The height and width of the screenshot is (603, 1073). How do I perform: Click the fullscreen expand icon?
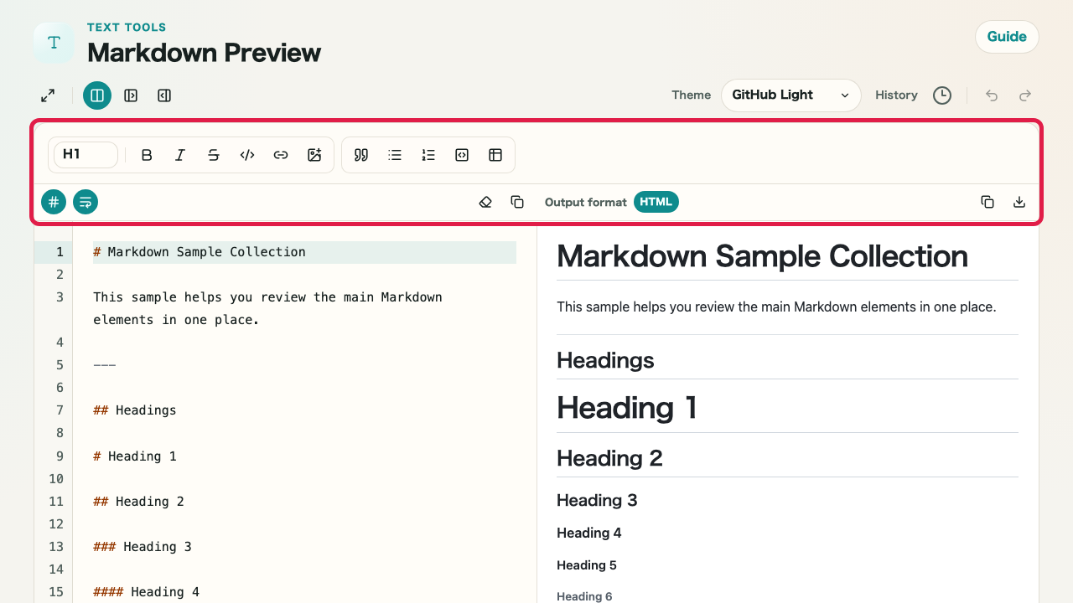click(48, 95)
